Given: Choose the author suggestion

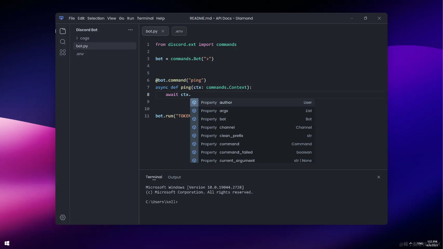Looking at the screenshot, I should click(x=252, y=102).
